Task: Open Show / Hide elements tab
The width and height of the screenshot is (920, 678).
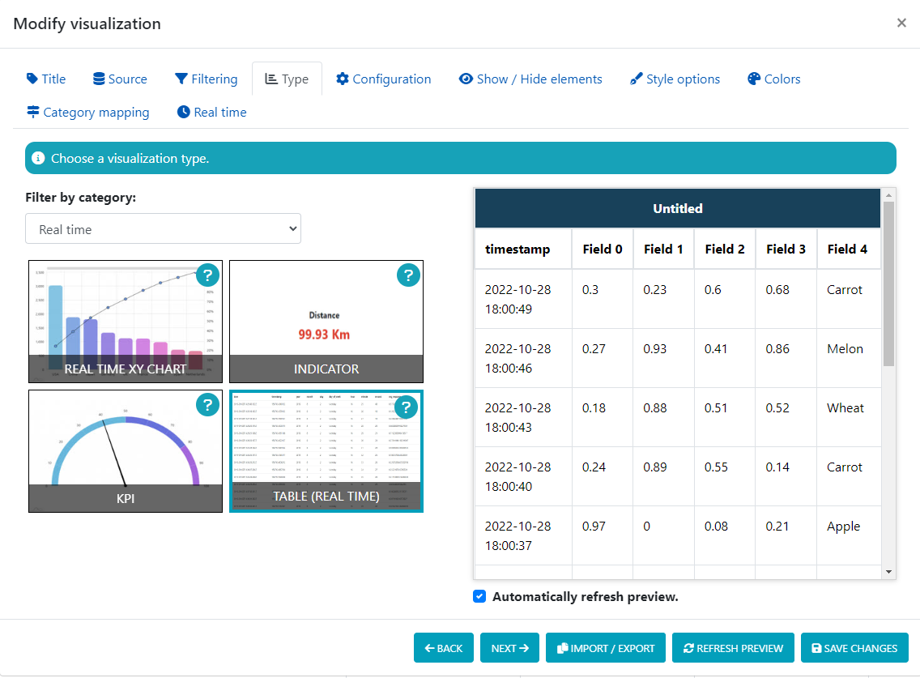Action: [530, 79]
